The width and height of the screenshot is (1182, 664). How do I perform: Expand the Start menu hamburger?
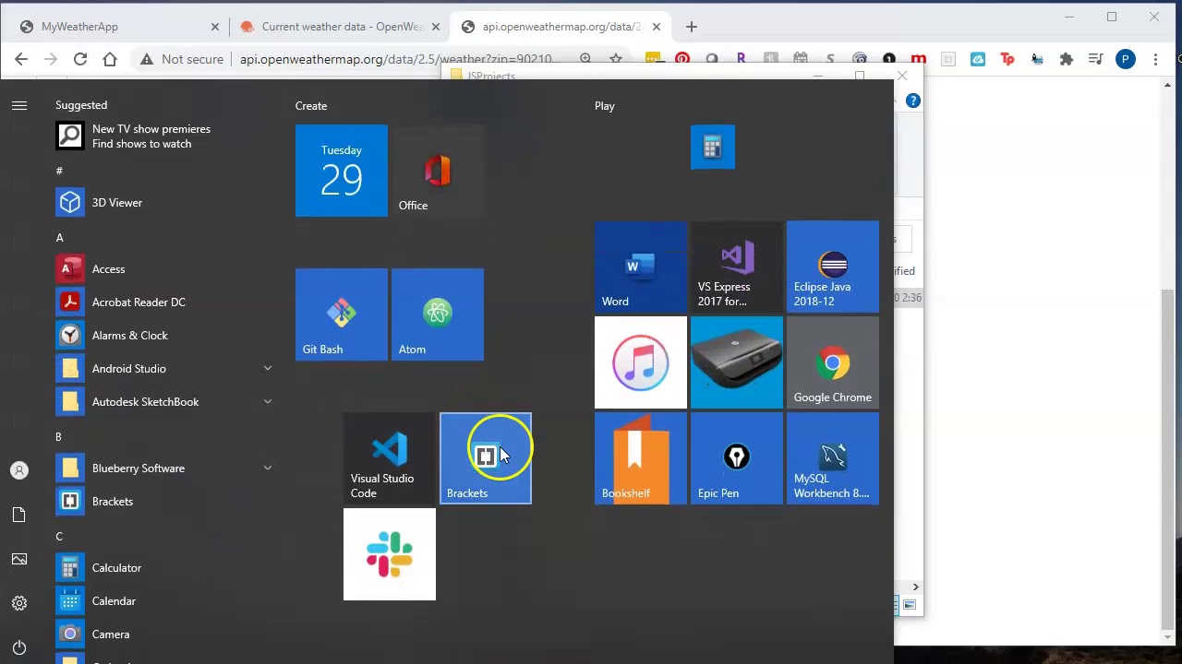[19, 105]
